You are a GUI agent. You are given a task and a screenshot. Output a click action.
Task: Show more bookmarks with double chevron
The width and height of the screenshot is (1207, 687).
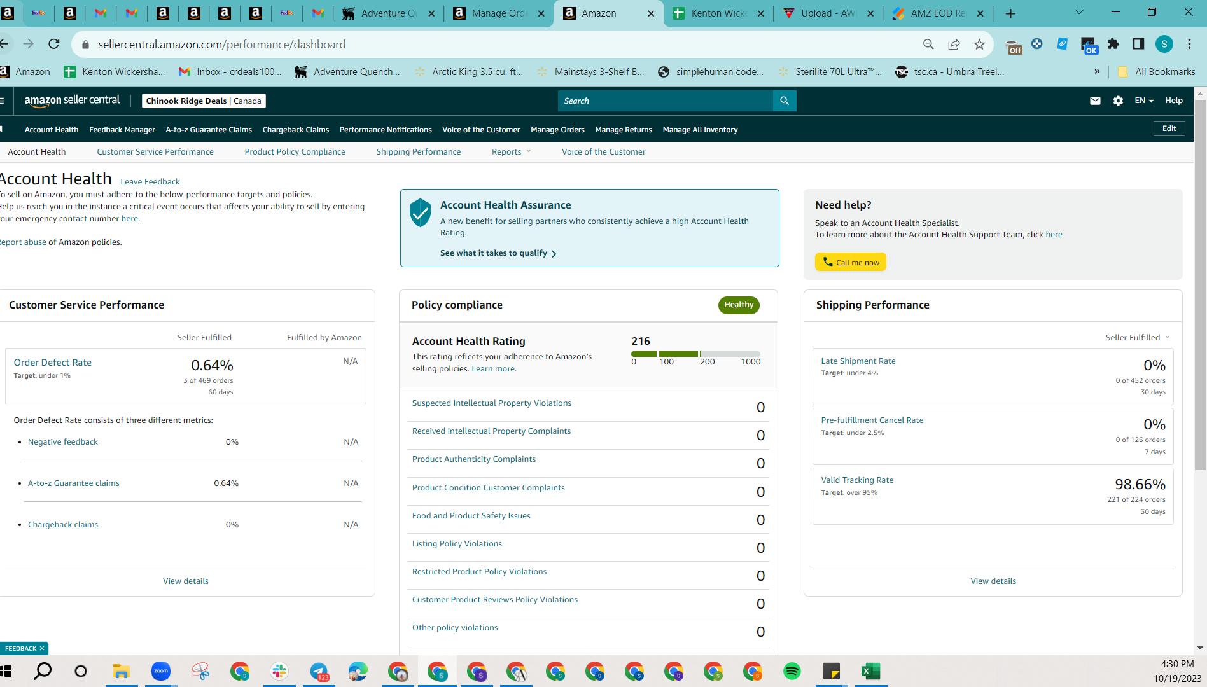1097,72
